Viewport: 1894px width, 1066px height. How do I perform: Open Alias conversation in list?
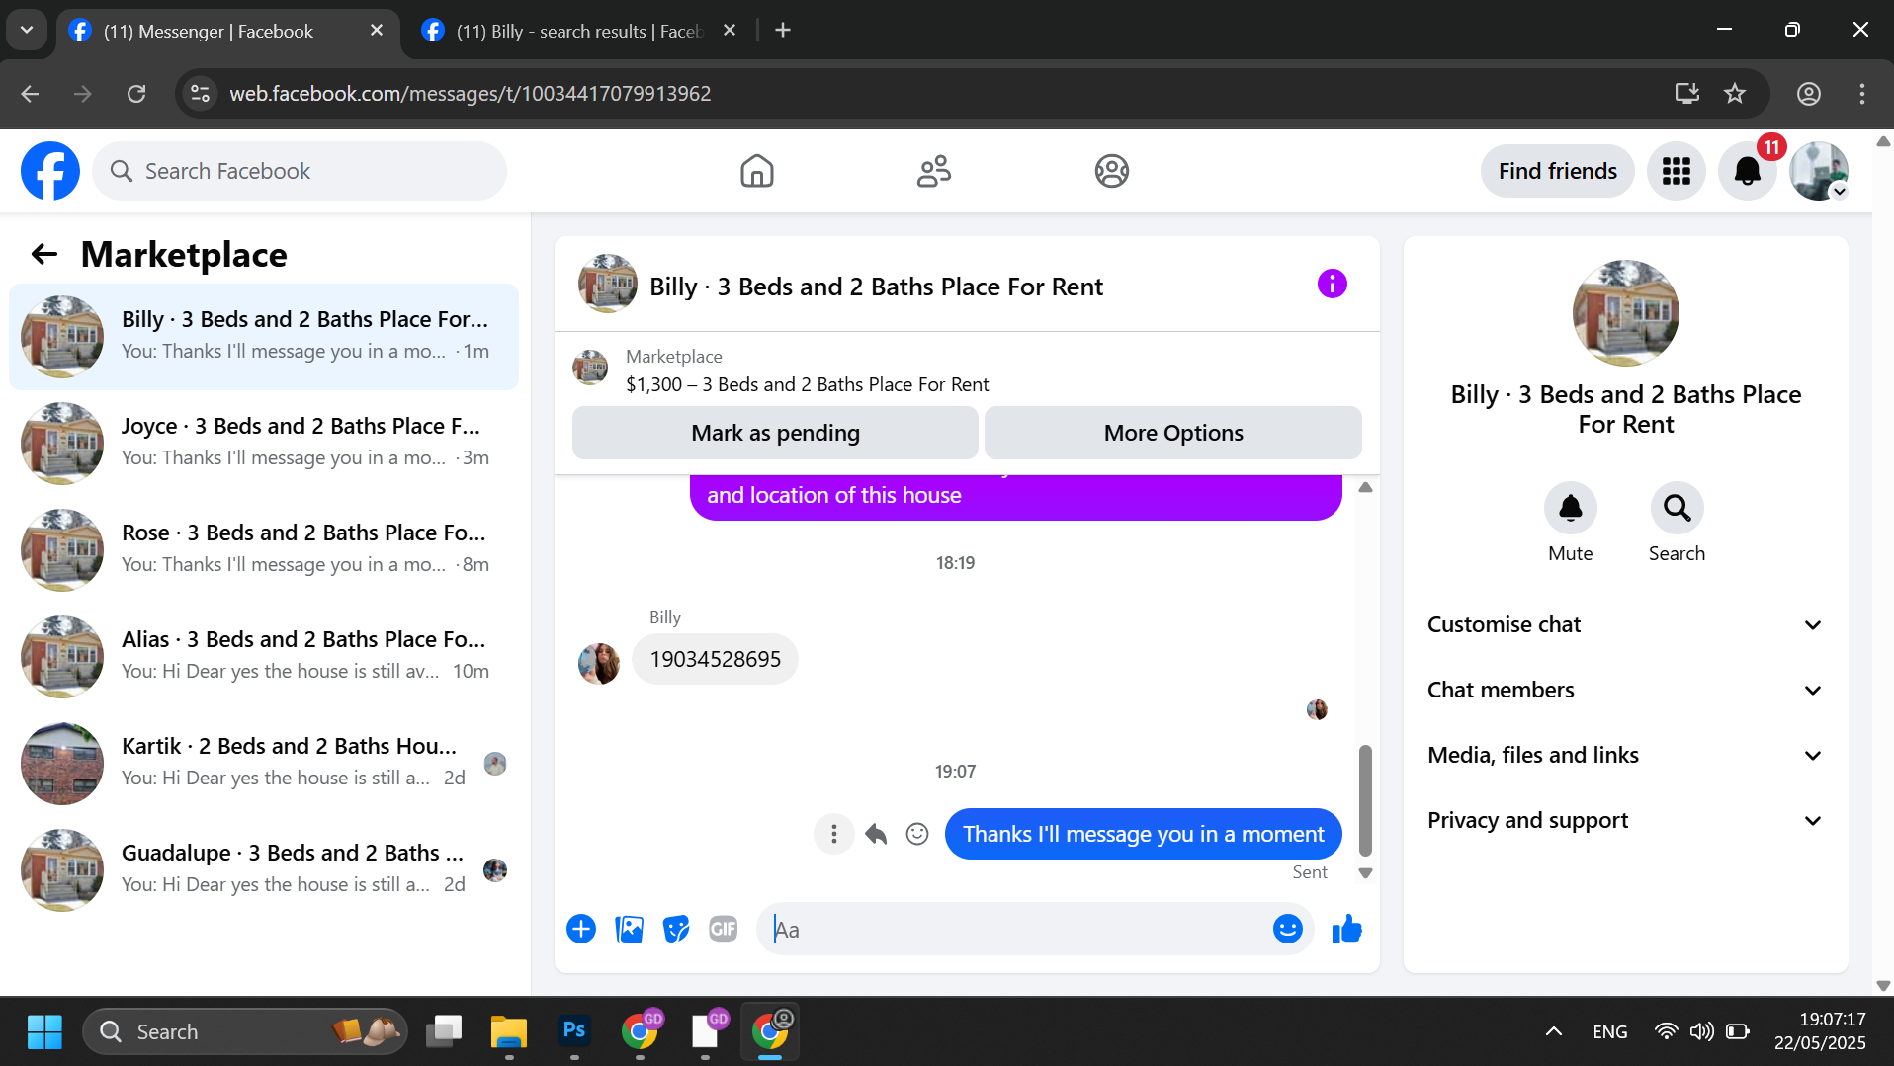tap(264, 657)
